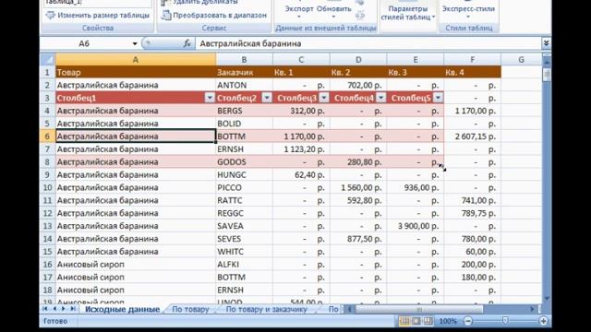Select row 10 header
Viewport: 591px width, 332px height.
click(x=47, y=187)
